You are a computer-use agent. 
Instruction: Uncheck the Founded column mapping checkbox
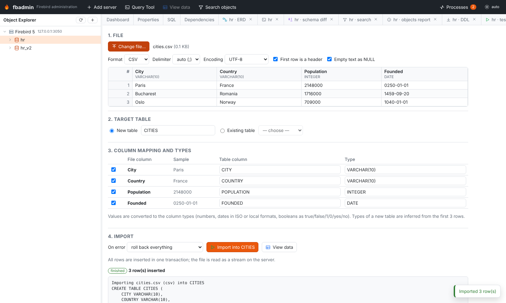coord(114,203)
